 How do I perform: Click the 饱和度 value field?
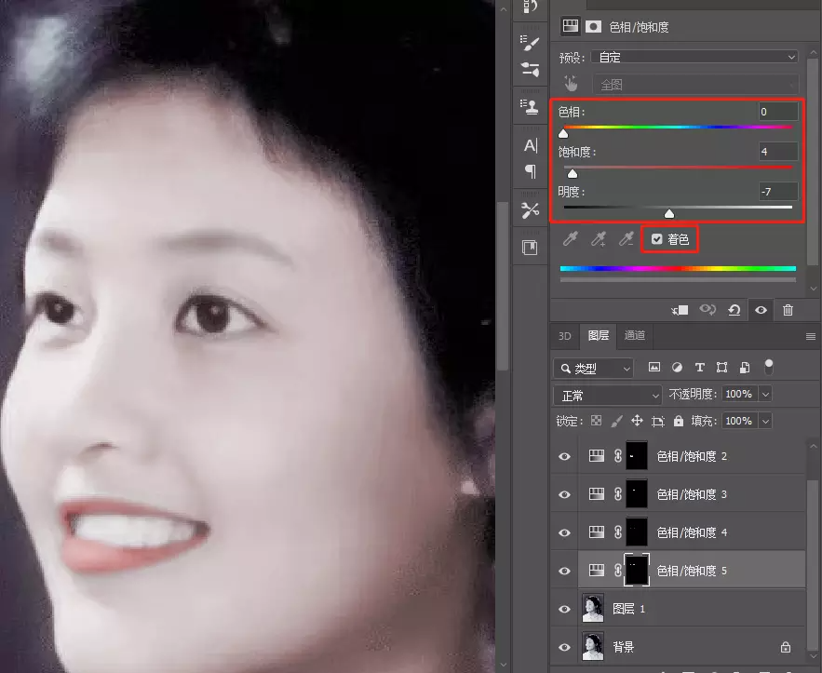(x=778, y=152)
